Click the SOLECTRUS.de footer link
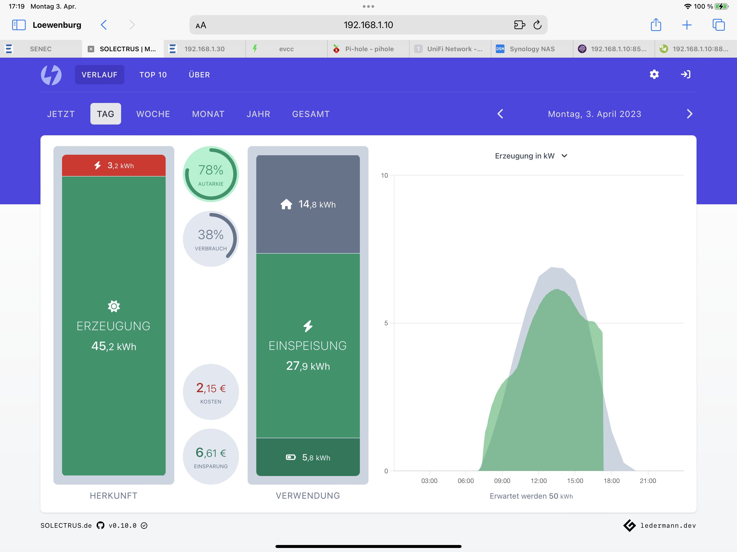Viewport: 737px width, 552px height. [66, 525]
